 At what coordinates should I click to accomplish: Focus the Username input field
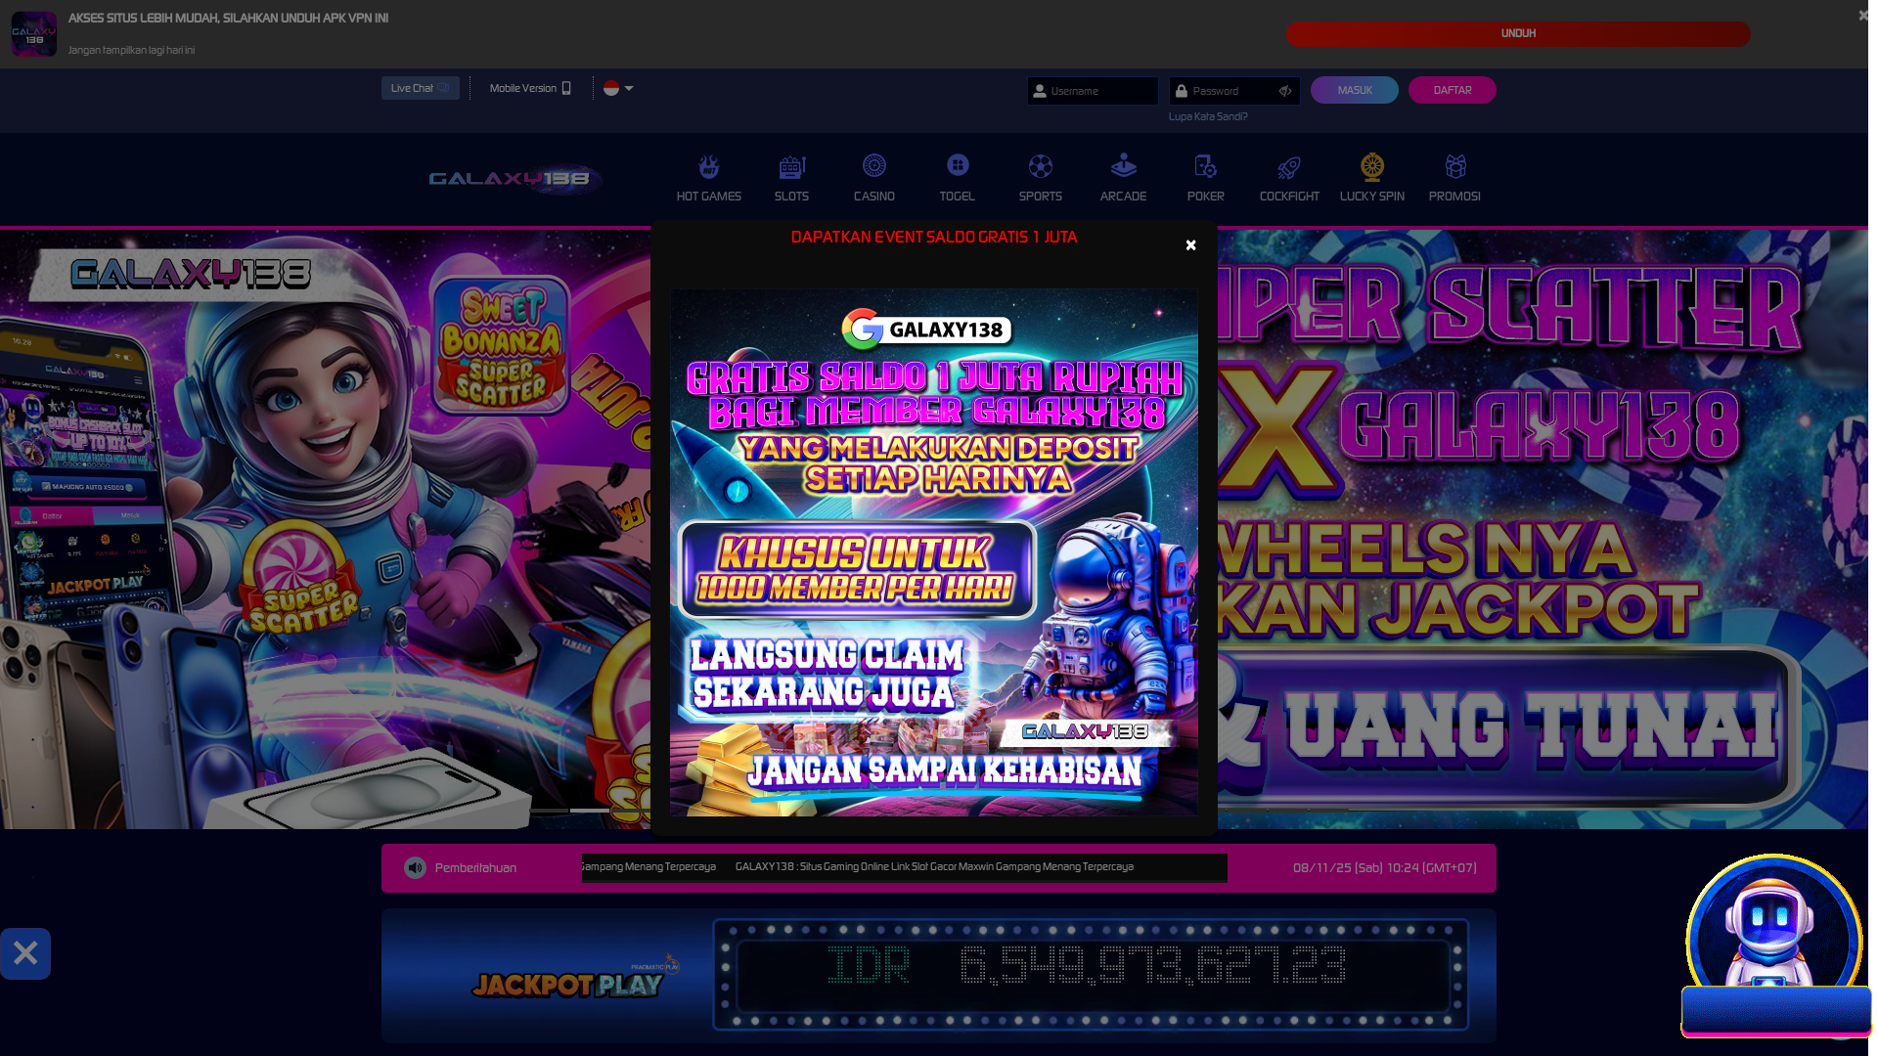[1093, 91]
